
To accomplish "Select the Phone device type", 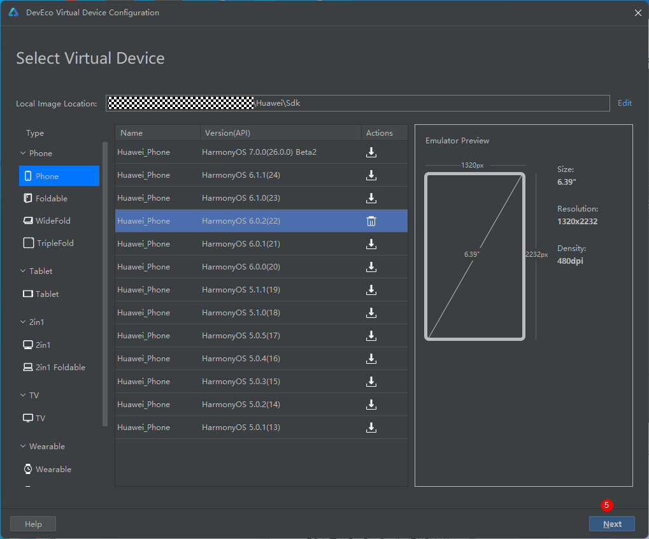I will (x=59, y=176).
